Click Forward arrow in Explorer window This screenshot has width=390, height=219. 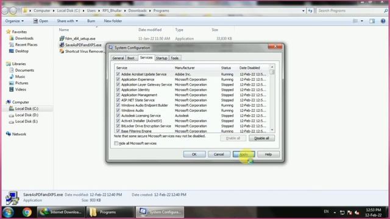[13, 11]
